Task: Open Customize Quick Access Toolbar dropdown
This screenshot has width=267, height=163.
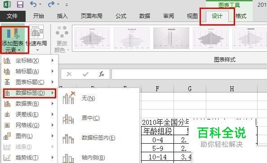Action: coord(67,5)
